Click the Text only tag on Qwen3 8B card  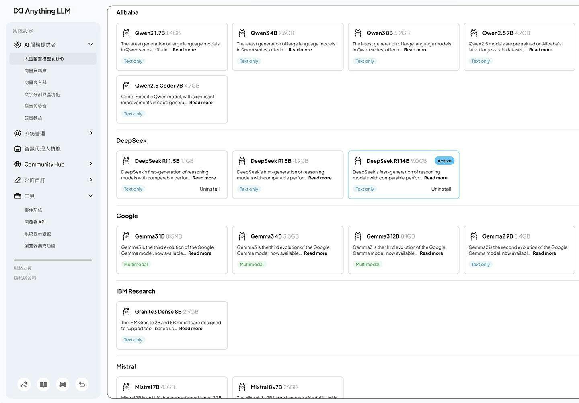pos(365,61)
